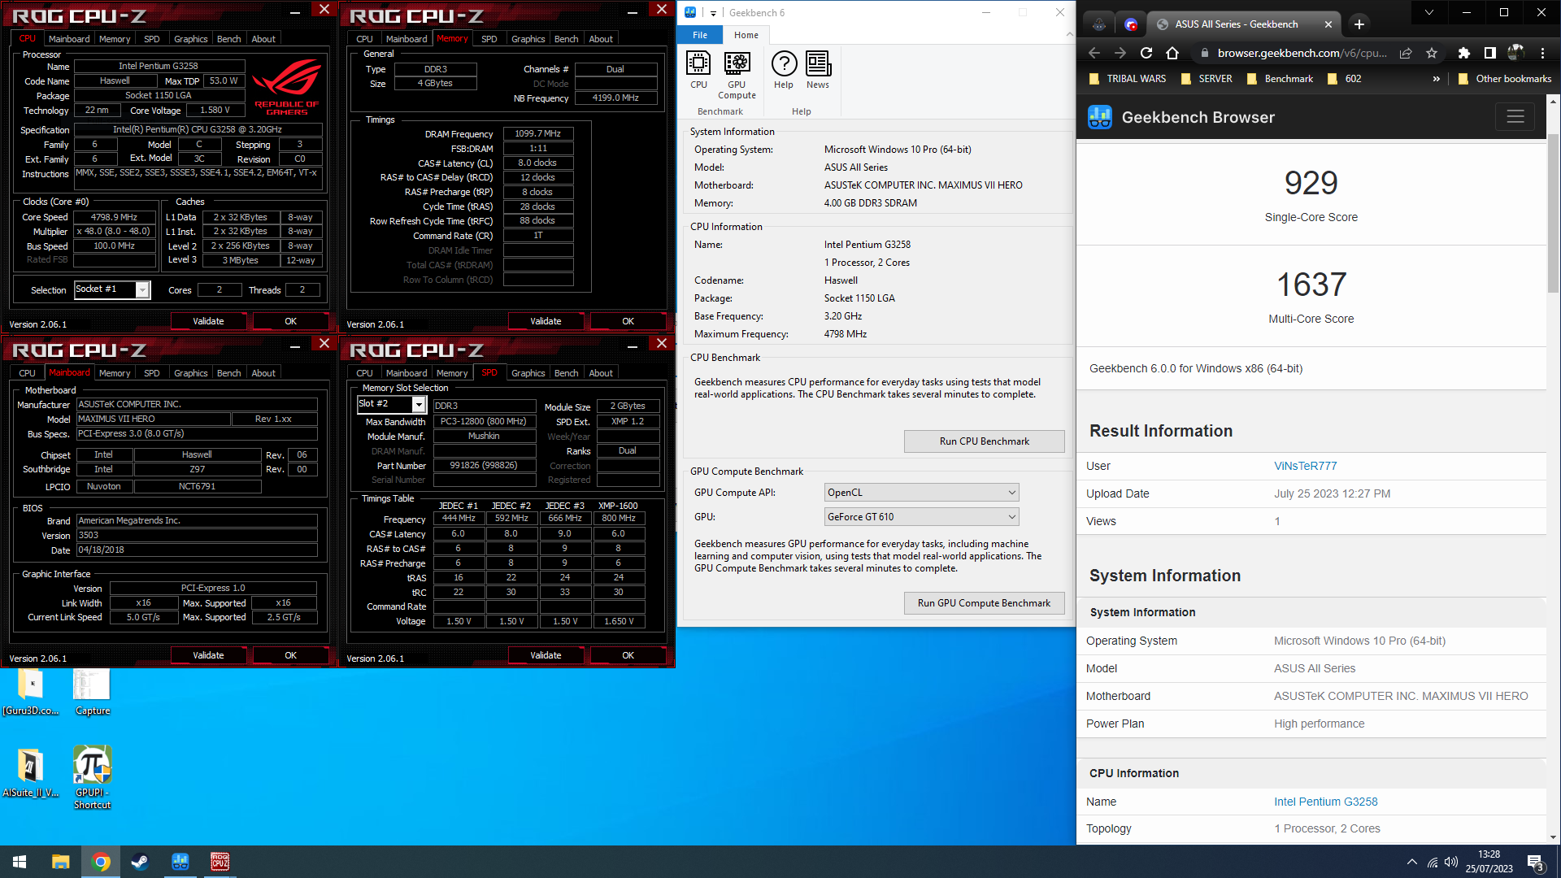Image resolution: width=1561 pixels, height=878 pixels.
Task: Click the Geekbench Browser logo icon
Action: click(x=1100, y=117)
